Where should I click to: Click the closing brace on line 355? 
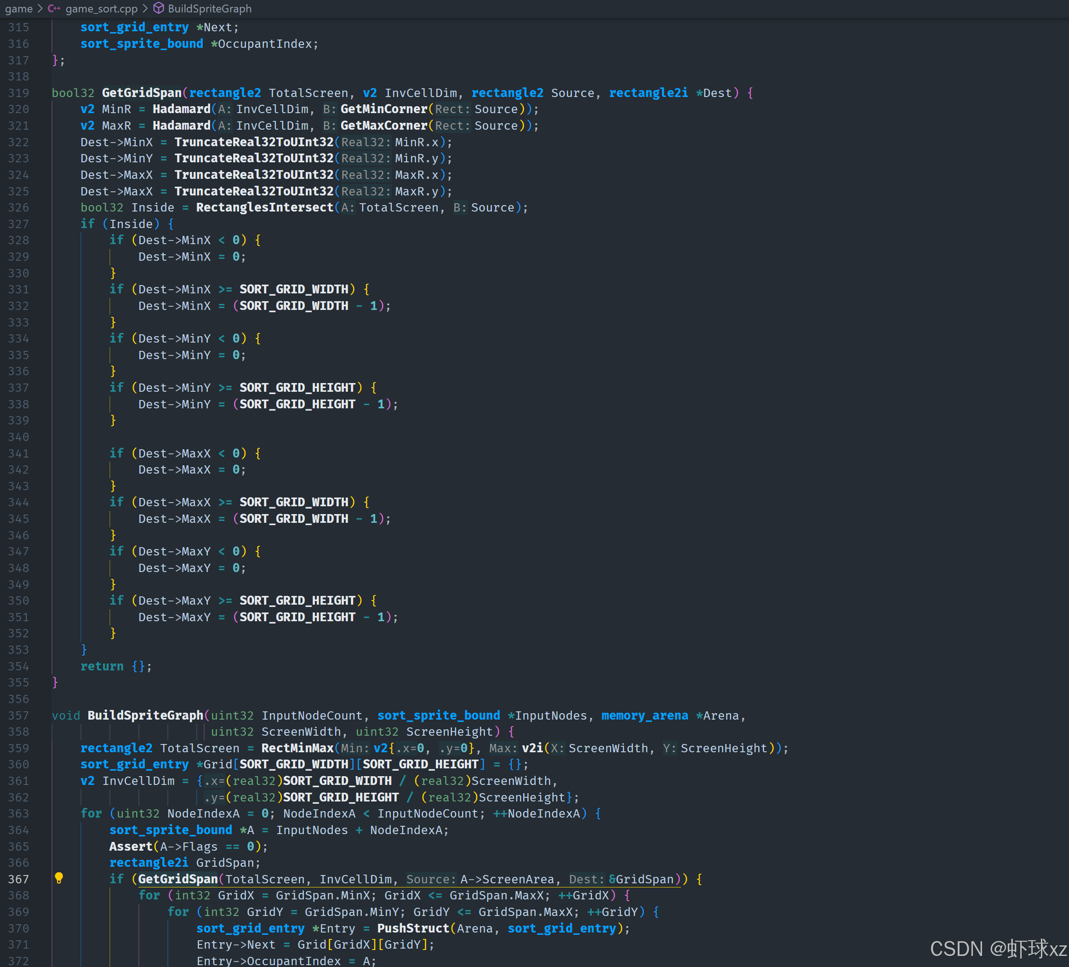point(55,682)
